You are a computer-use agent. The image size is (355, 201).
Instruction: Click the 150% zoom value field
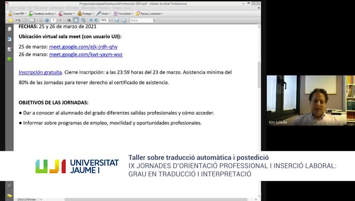[104, 21]
